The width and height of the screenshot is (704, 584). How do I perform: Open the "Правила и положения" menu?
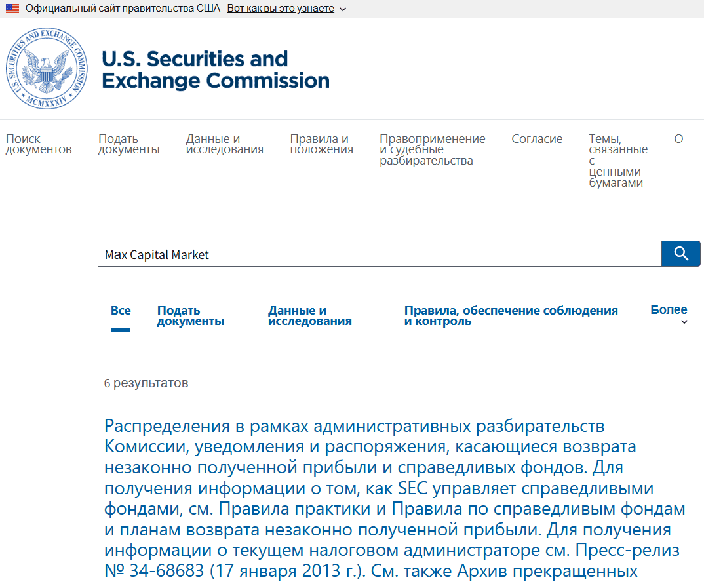point(321,144)
